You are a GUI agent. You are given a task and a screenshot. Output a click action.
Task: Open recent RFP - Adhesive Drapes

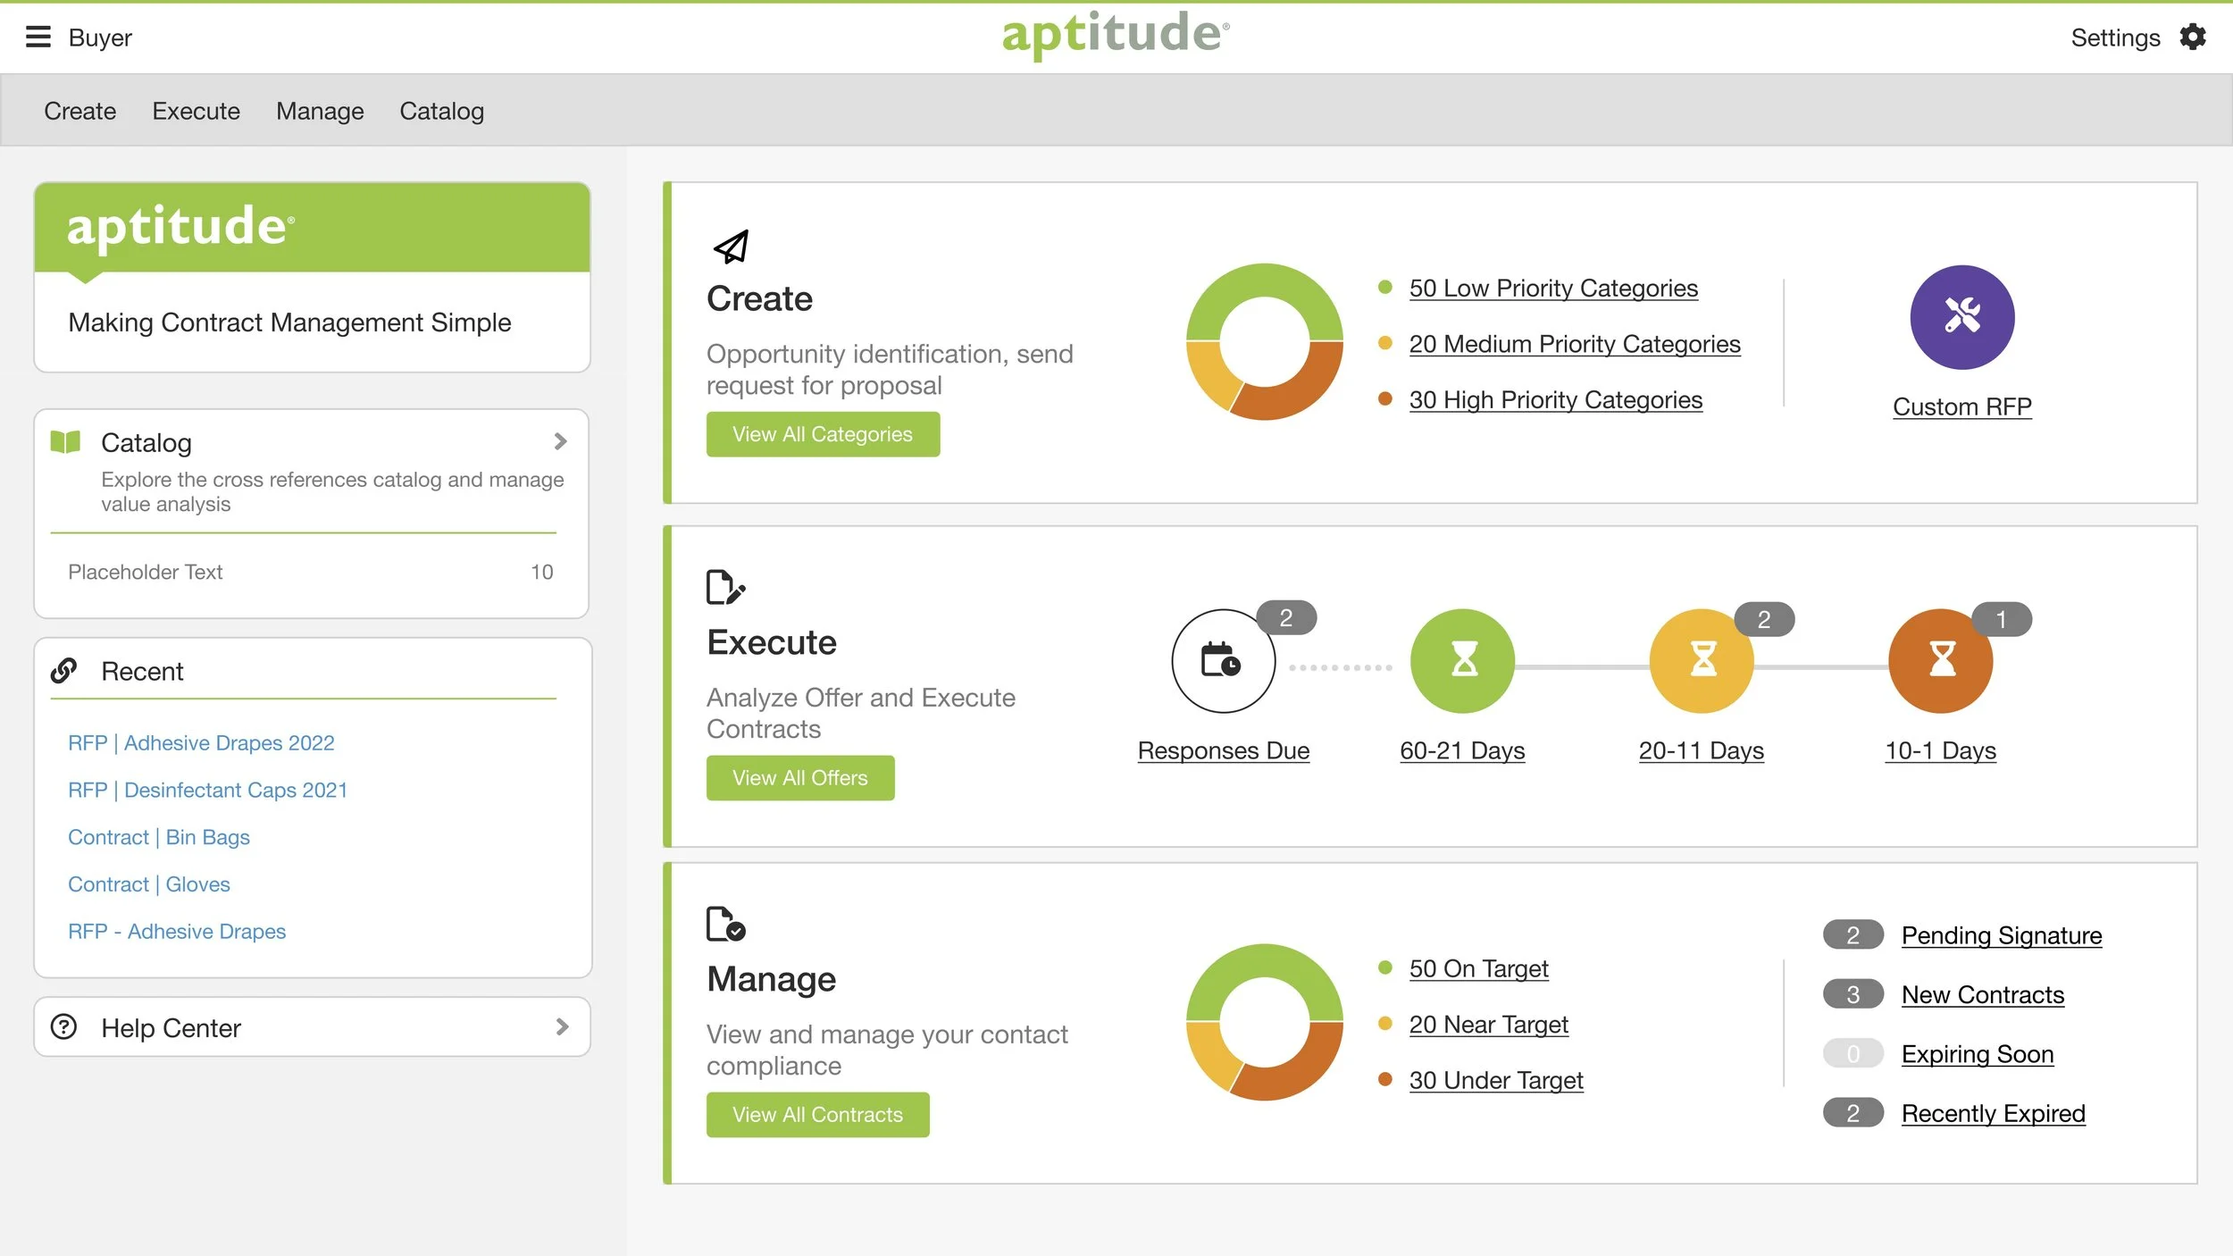click(177, 931)
